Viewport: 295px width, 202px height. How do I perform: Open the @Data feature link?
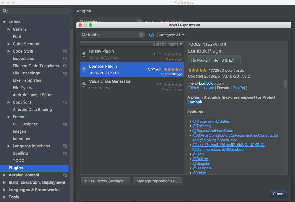(x=198, y=154)
